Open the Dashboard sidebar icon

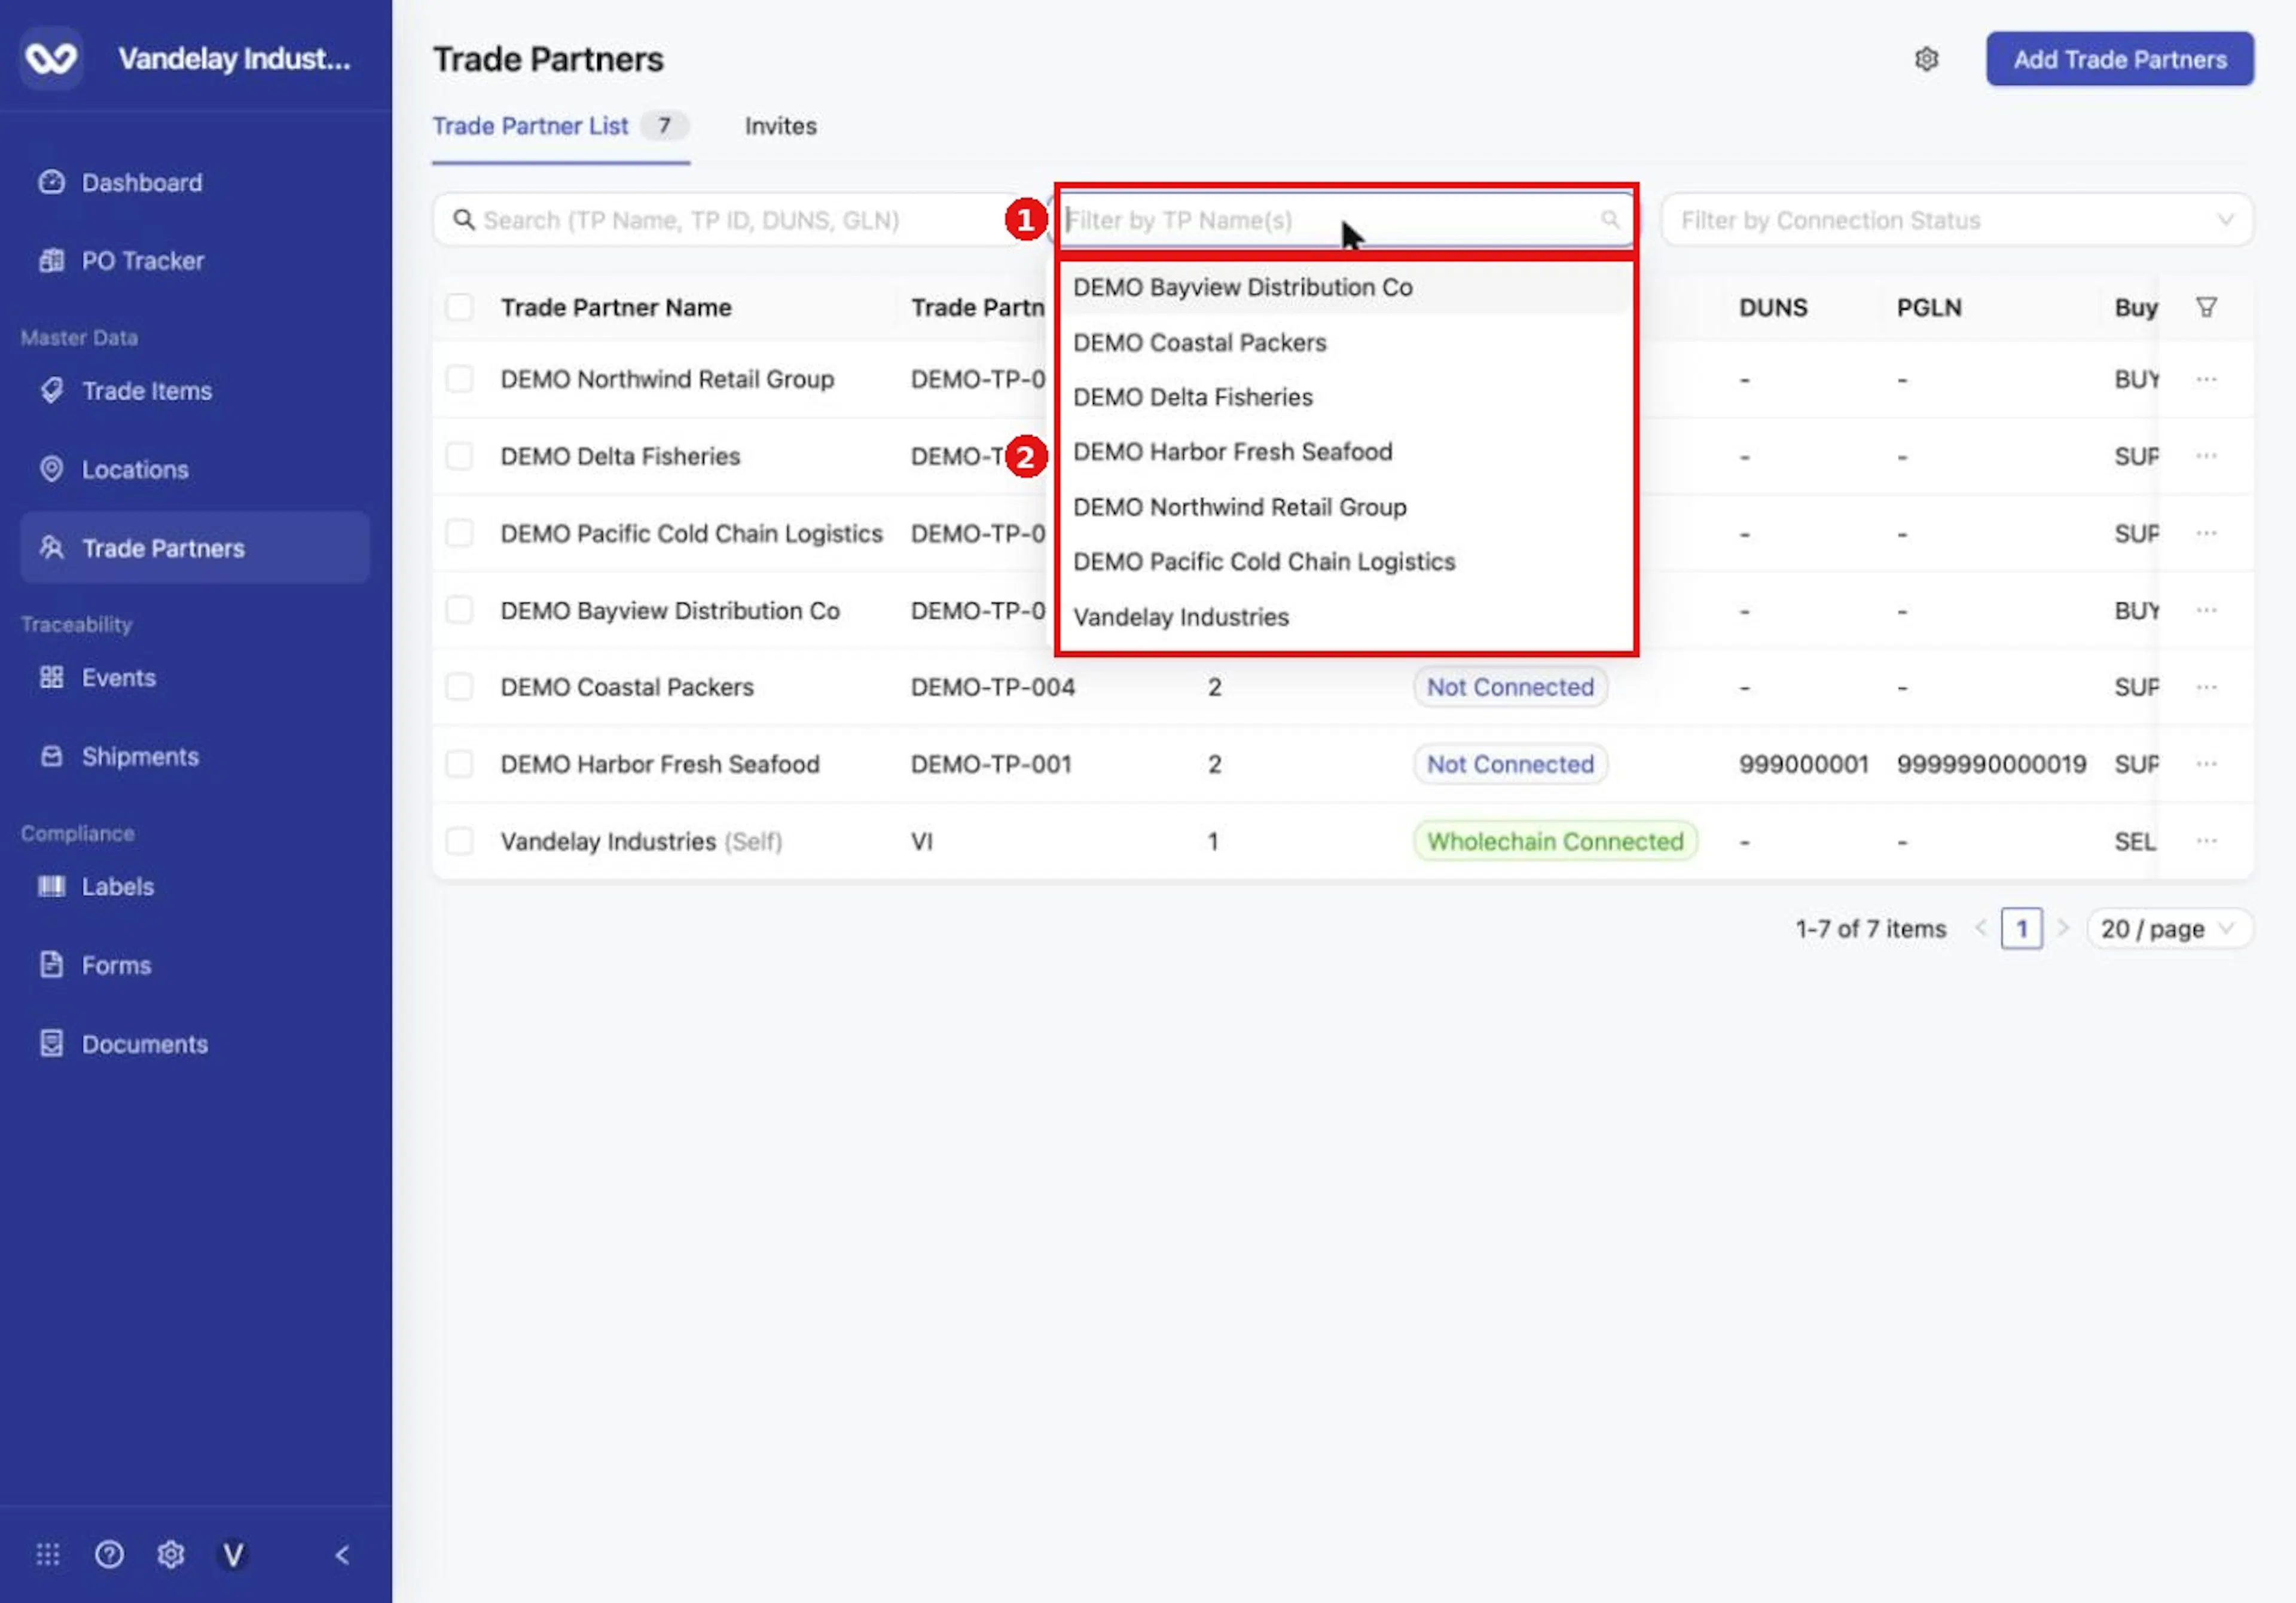pos(51,182)
